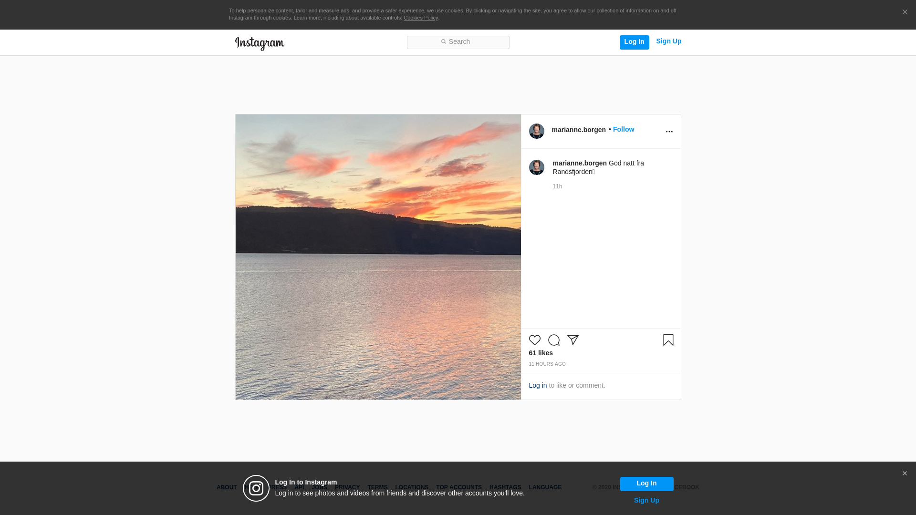
Task: Click the Instagram camera icon in bottom banner
Action: tap(256, 488)
